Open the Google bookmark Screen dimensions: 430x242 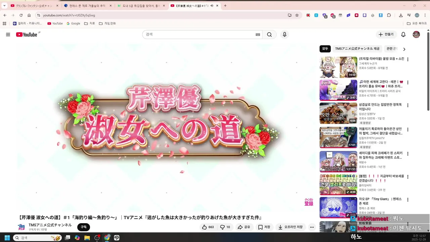tap(73, 24)
